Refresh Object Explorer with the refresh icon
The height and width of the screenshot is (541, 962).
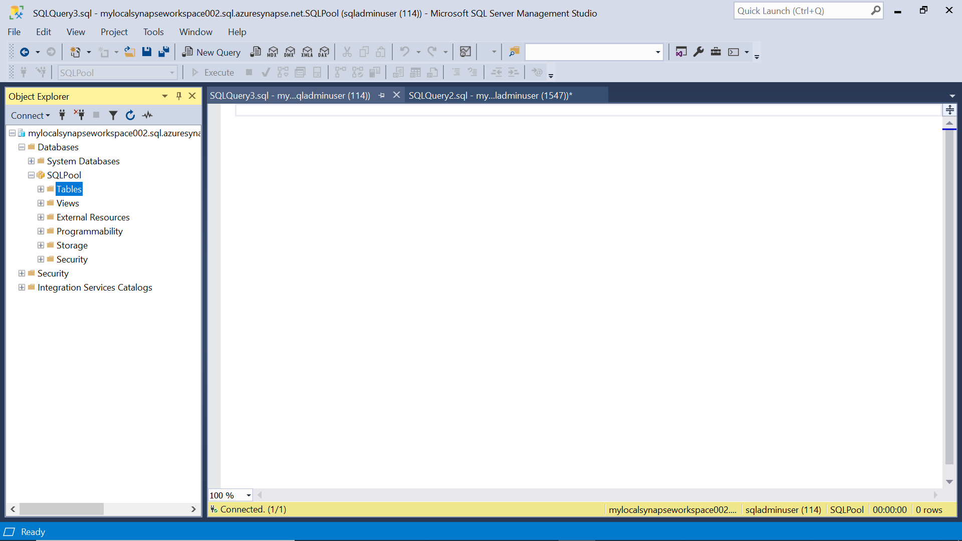130,115
